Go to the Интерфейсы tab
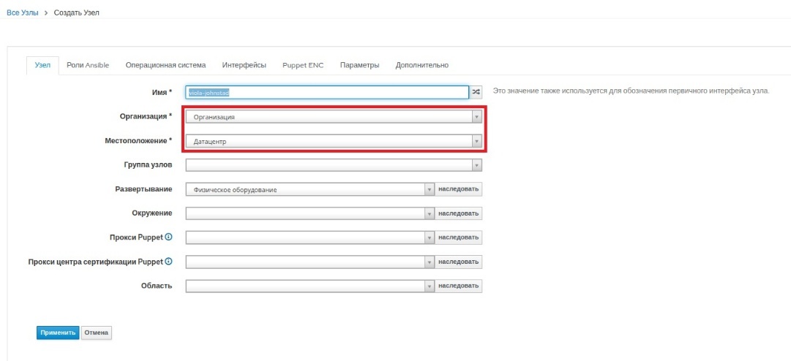Screen dimensions: 791x361 pos(244,65)
